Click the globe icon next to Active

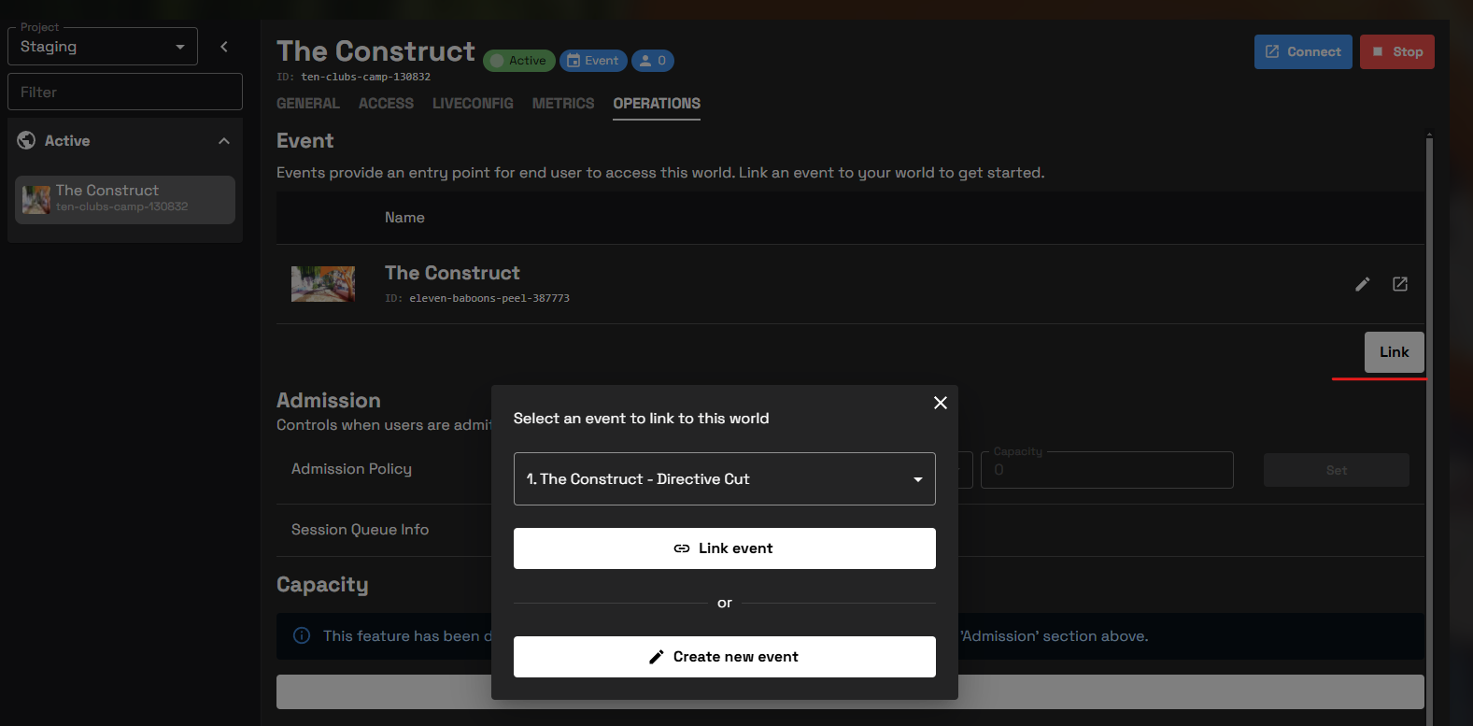[x=26, y=141]
